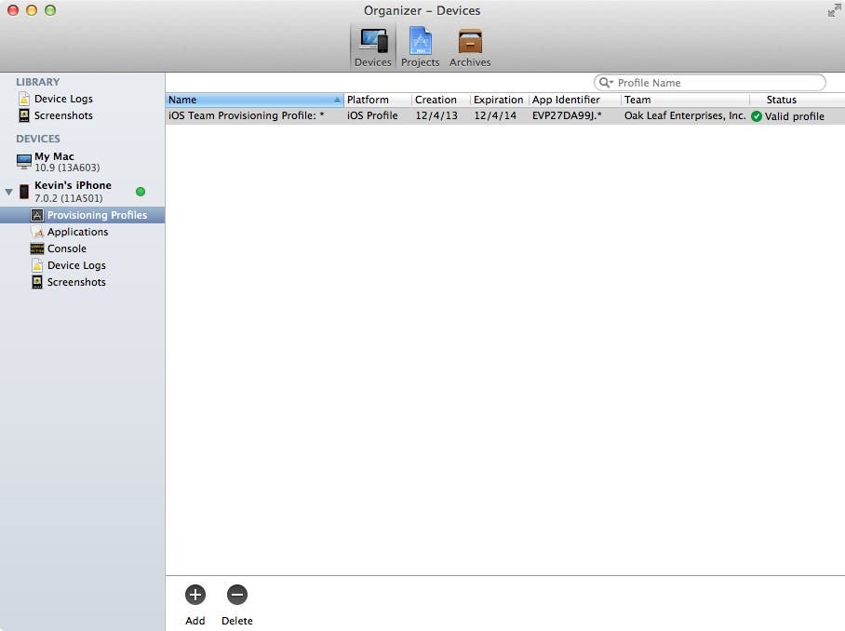Viewport: 845px width, 631px height.
Task: Open Device Logs under Kevin's iPhone
Action: [x=76, y=265]
